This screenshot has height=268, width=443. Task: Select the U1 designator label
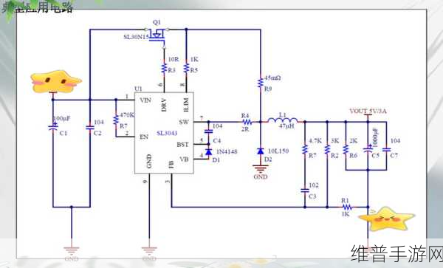pyautogui.click(x=138, y=89)
